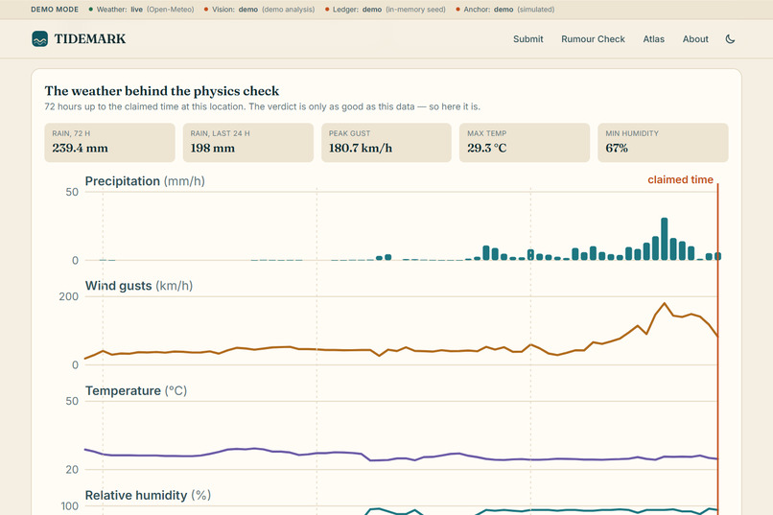Click the orange Vision status dot
The height and width of the screenshot is (515, 773).
click(x=206, y=10)
